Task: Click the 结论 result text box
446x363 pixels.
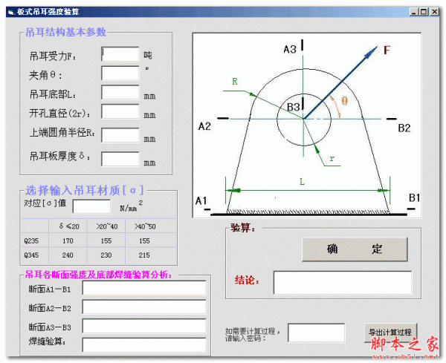Action: click(x=343, y=283)
